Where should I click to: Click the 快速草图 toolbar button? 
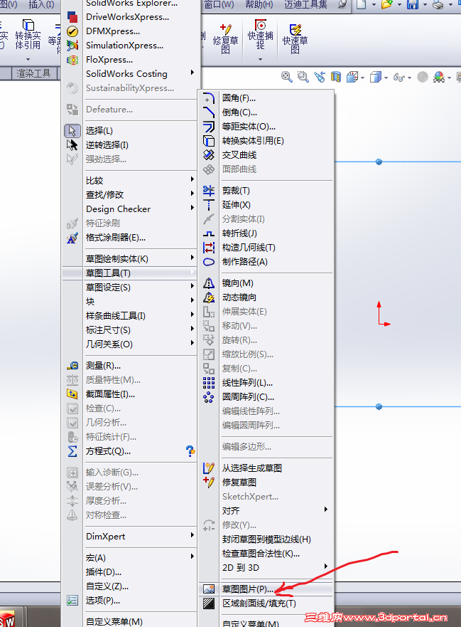click(295, 39)
